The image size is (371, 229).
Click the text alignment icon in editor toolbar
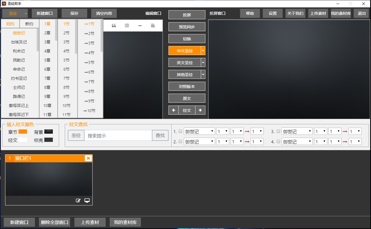pyautogui.click(x=153, y=25)
